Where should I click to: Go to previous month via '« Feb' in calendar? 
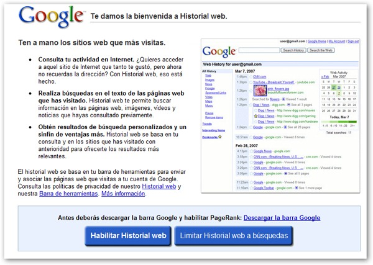pos(325,77)
